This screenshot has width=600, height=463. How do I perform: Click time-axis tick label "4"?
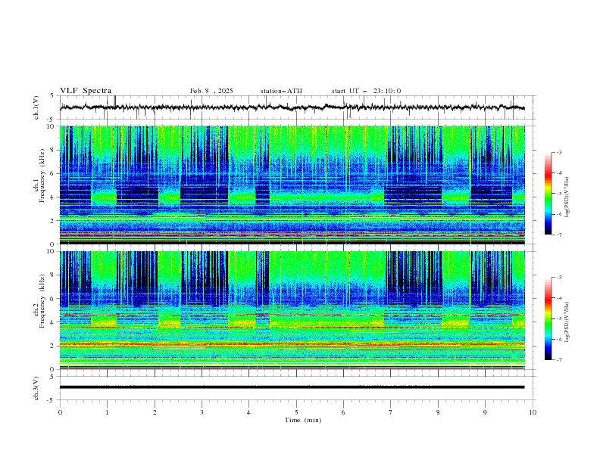[x=248, y=412]
